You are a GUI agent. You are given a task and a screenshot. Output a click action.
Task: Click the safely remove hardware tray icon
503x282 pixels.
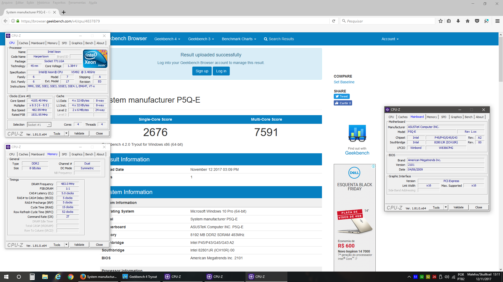click(441, 277)
